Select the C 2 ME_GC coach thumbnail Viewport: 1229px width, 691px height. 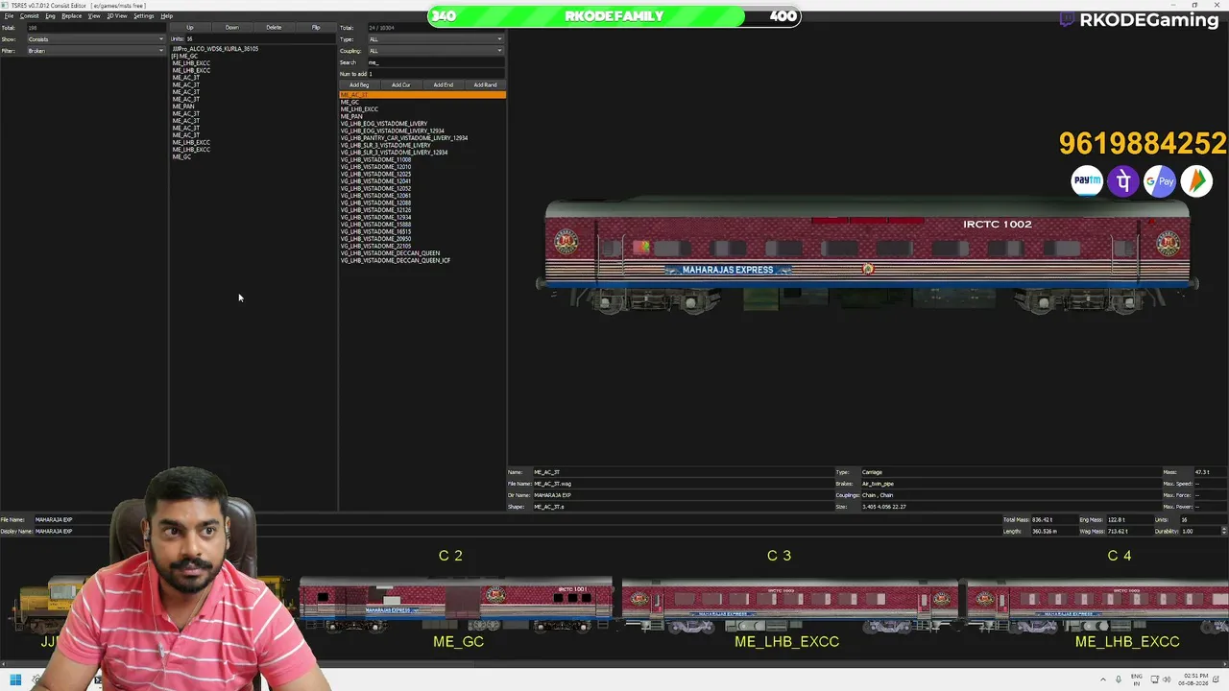tap(456, 607)
